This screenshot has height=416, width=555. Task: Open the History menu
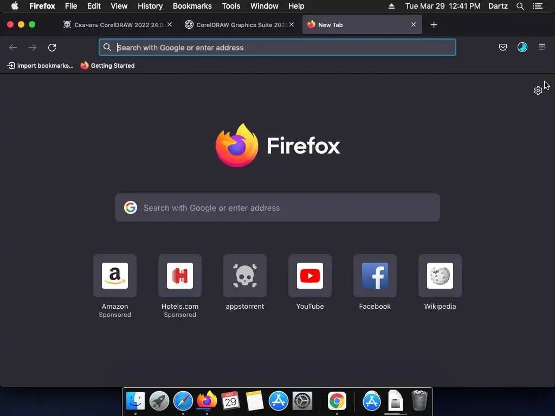click(x=150, y=6)
